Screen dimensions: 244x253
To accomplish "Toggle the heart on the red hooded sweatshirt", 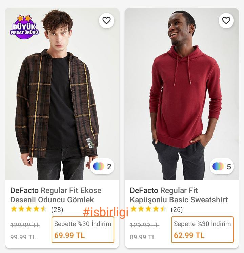I will (x=226, y=20).
